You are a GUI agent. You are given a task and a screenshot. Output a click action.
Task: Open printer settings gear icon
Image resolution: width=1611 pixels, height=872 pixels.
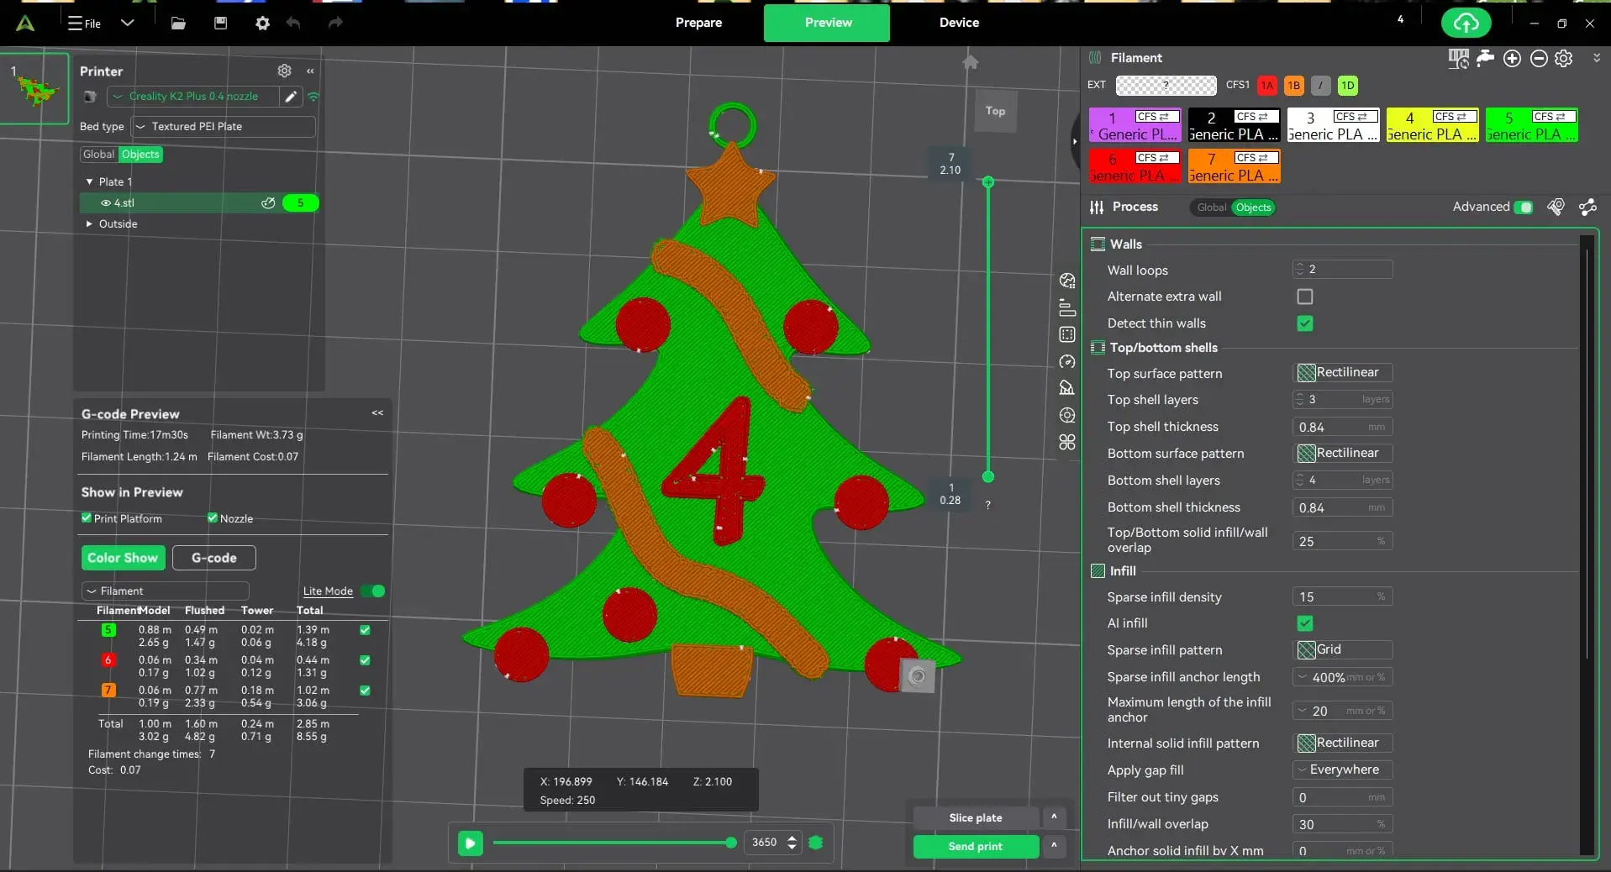[284, 71]
